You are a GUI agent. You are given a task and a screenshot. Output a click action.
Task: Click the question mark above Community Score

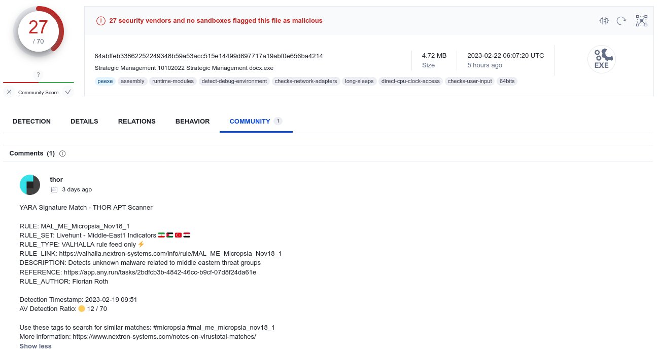[38, 74]
